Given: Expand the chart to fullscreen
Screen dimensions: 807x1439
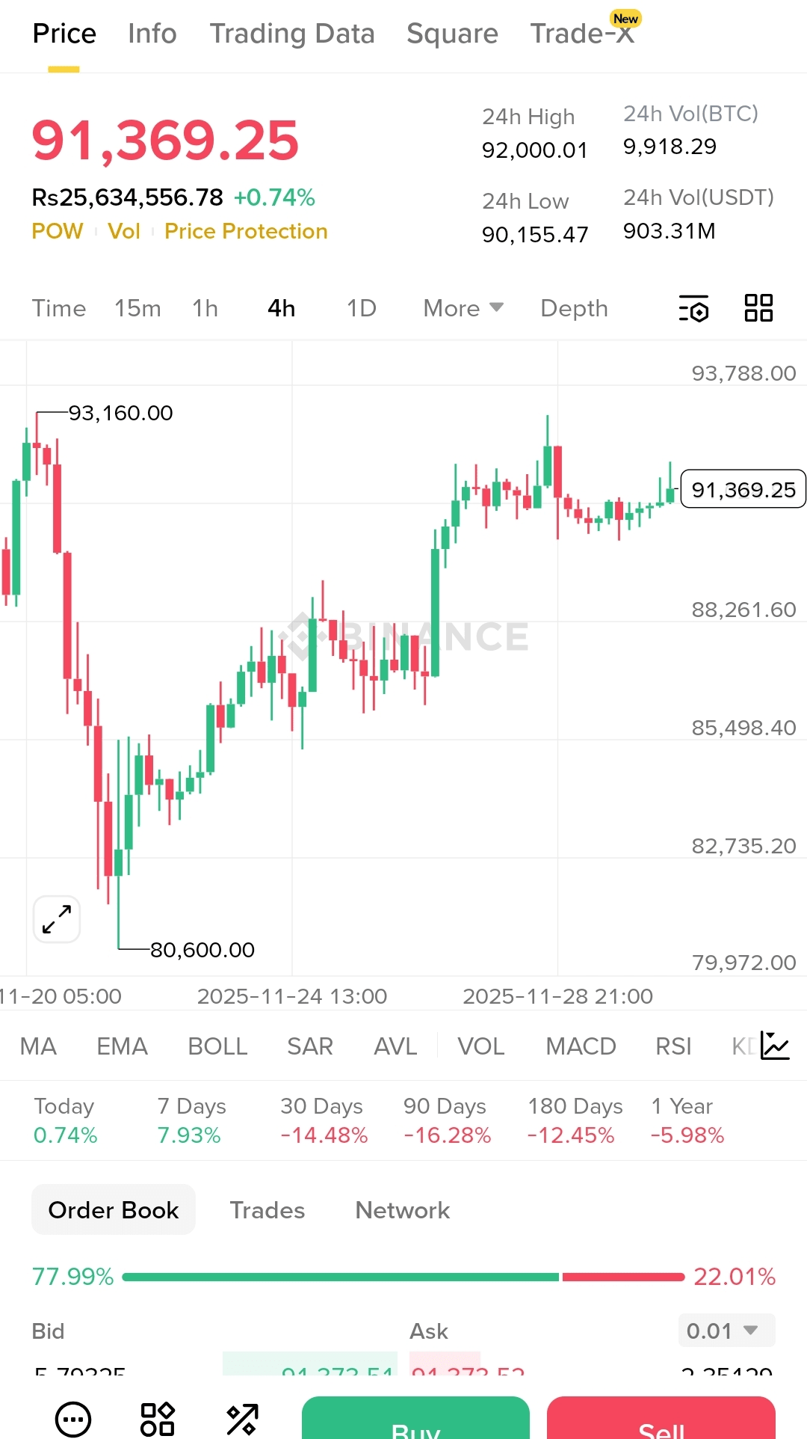Looking at the screenshot, I should click(x=55, y=918).
